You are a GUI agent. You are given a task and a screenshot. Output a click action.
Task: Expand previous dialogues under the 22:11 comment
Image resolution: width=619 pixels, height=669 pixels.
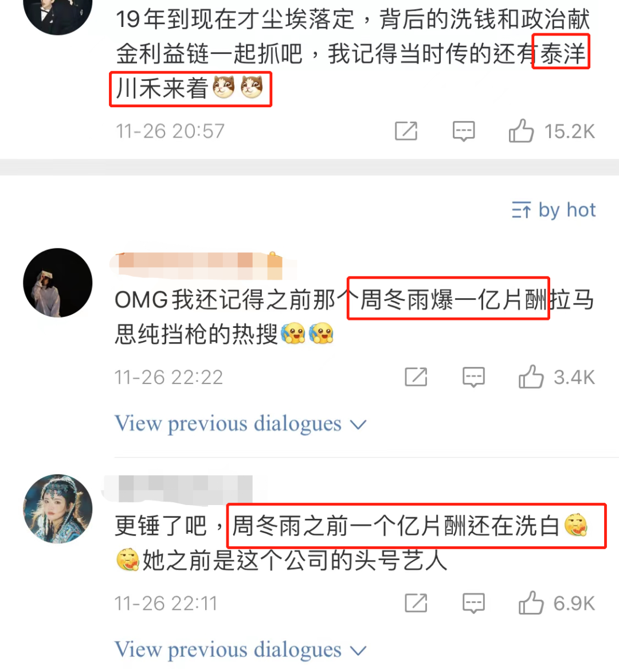point(241,650)
